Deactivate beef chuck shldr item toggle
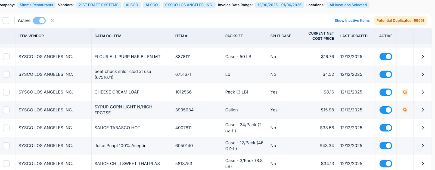This screenshot has width=435, height=170. pos(386,75)
